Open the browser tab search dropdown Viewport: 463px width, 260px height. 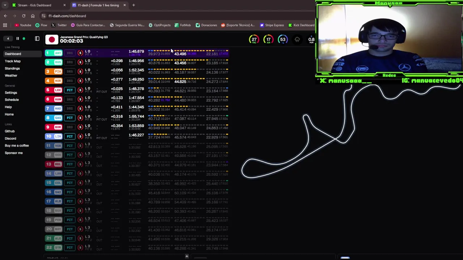click(5, 5)
